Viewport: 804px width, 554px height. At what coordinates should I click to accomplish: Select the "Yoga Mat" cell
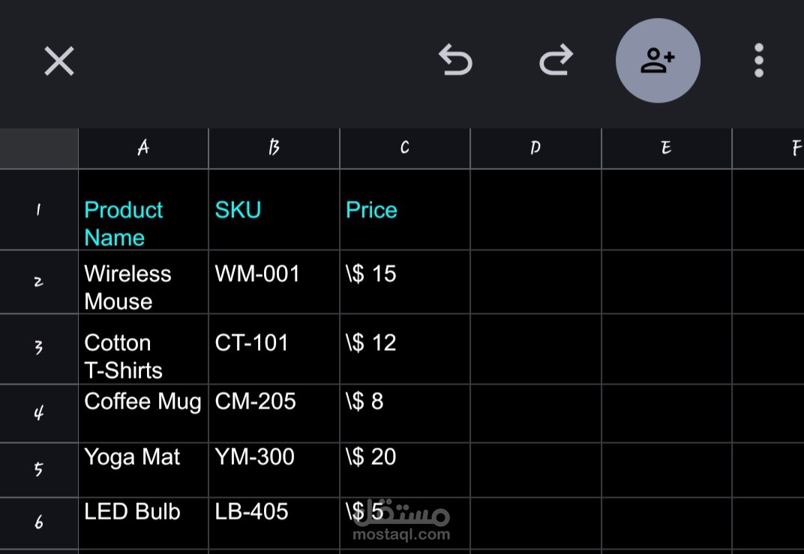tap(143, 470)
